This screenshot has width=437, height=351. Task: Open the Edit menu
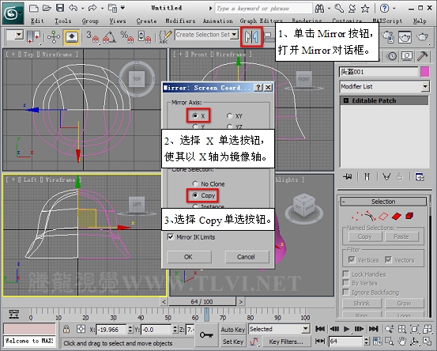[x=37, y=21]
